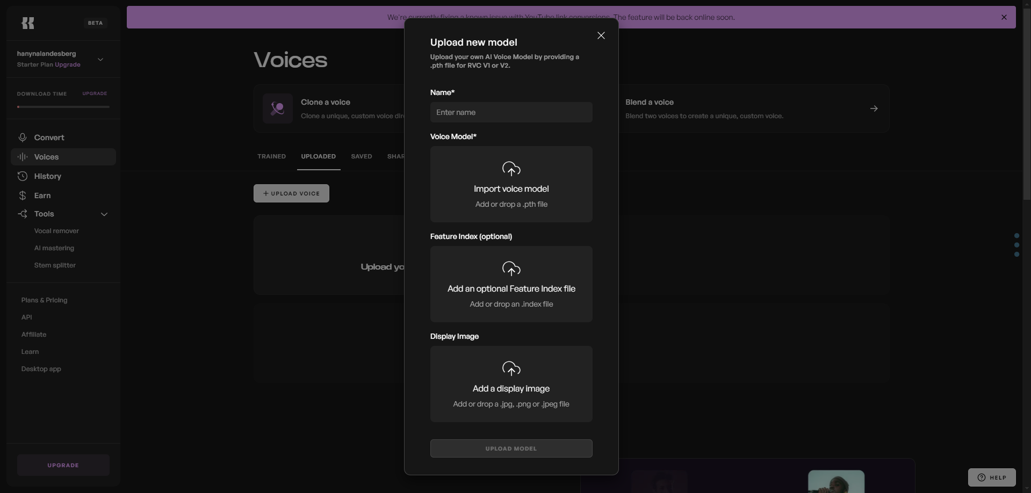Open the API link
Viewport: 1031px width, 493px height.
click(x=27, y=317)
